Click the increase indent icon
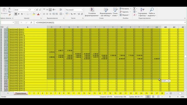The width and height of the screenshot is (187, 105). (57, 14)
